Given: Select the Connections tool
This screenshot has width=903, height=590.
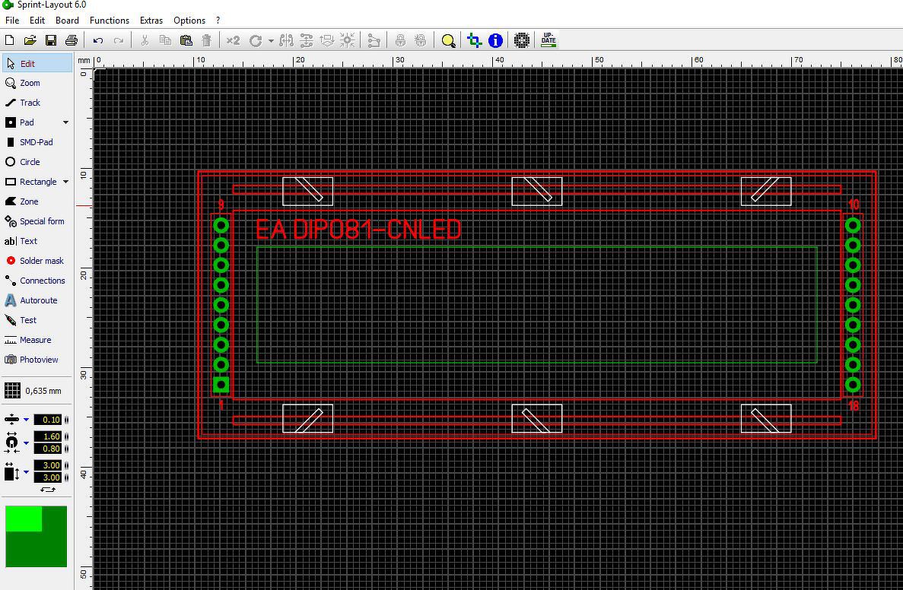Looking at the screenshot, I should tap(37, 281).
